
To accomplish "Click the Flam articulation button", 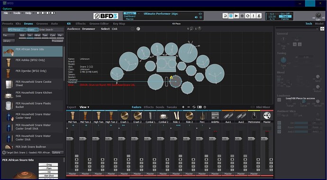I will pyautogui.click(x=49, y=168).
